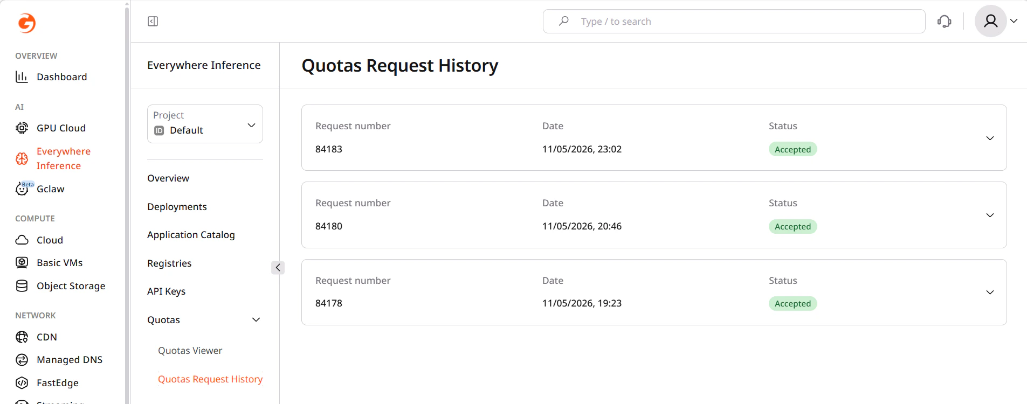Click the Object Storage database icon

coord(22,286)
